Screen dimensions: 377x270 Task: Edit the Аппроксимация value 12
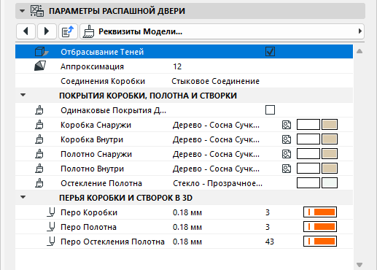coord(177,66)
